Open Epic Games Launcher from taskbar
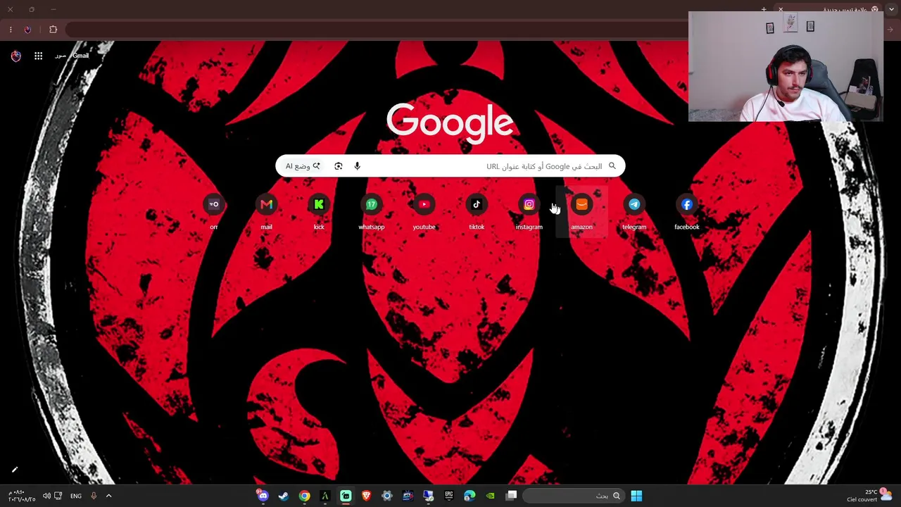 [x=449, y=496]
